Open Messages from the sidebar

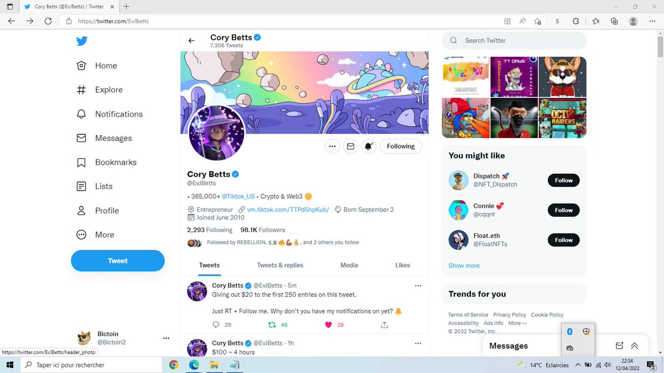(x=104, y=138)
